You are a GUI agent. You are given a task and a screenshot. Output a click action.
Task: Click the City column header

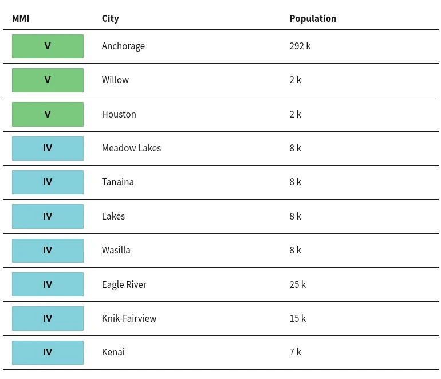coord(110,18)
